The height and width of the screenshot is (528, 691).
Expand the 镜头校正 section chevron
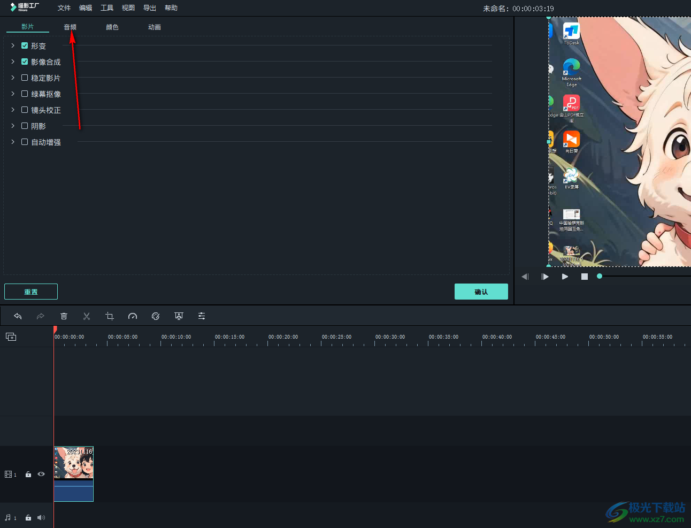click(x=13, y=110)
